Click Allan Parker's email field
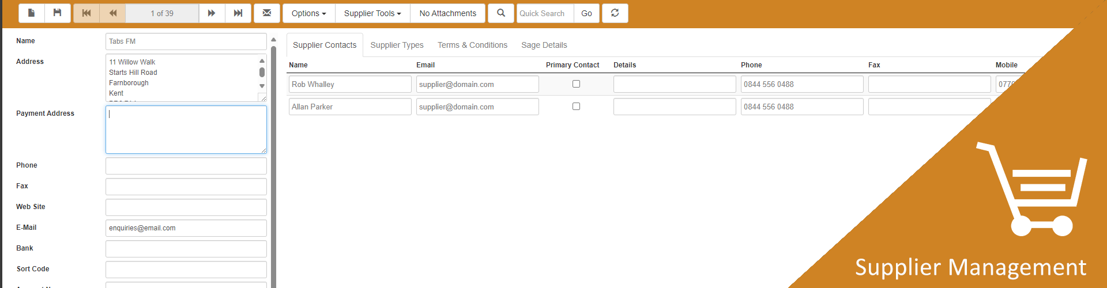Image resolution: width=1107 pixels, height=288 pixels. [477, 107]
